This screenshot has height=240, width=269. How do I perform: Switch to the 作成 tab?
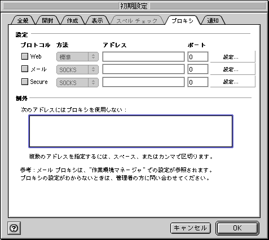coord(72,20)
